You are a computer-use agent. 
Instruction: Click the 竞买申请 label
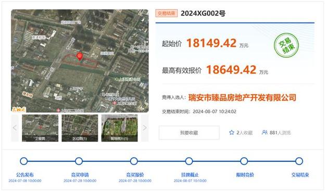click(x=80, y=175)
